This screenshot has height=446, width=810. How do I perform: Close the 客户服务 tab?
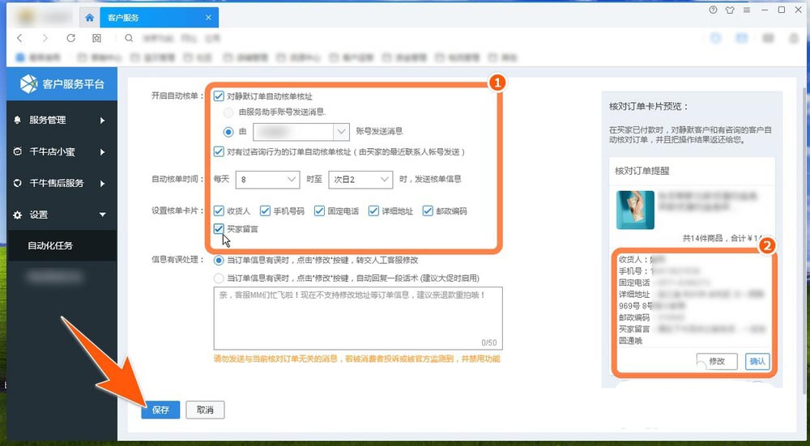pos(208,18)
